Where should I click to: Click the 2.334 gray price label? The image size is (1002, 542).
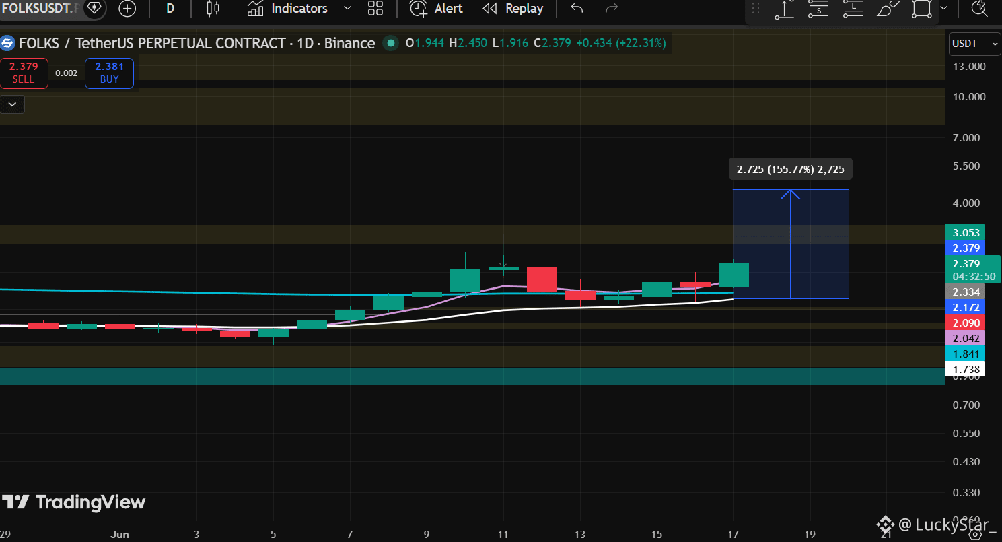(x=966, y=292)
